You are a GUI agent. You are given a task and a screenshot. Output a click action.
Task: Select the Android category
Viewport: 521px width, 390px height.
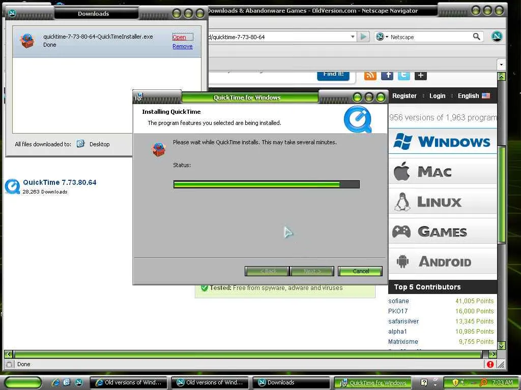(443, 262)
